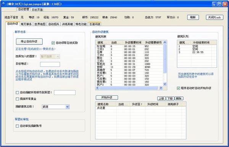Click the building list scroll-right arrow
The width and height of the screenshot is (229, 147).
click(x=161, y=88)
